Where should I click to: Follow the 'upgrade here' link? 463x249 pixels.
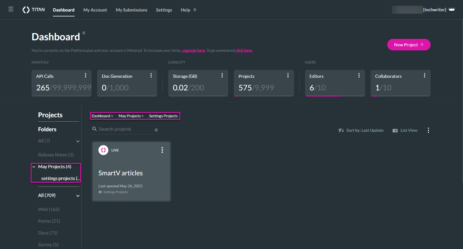pyautogui.click(x=194, y=50)
